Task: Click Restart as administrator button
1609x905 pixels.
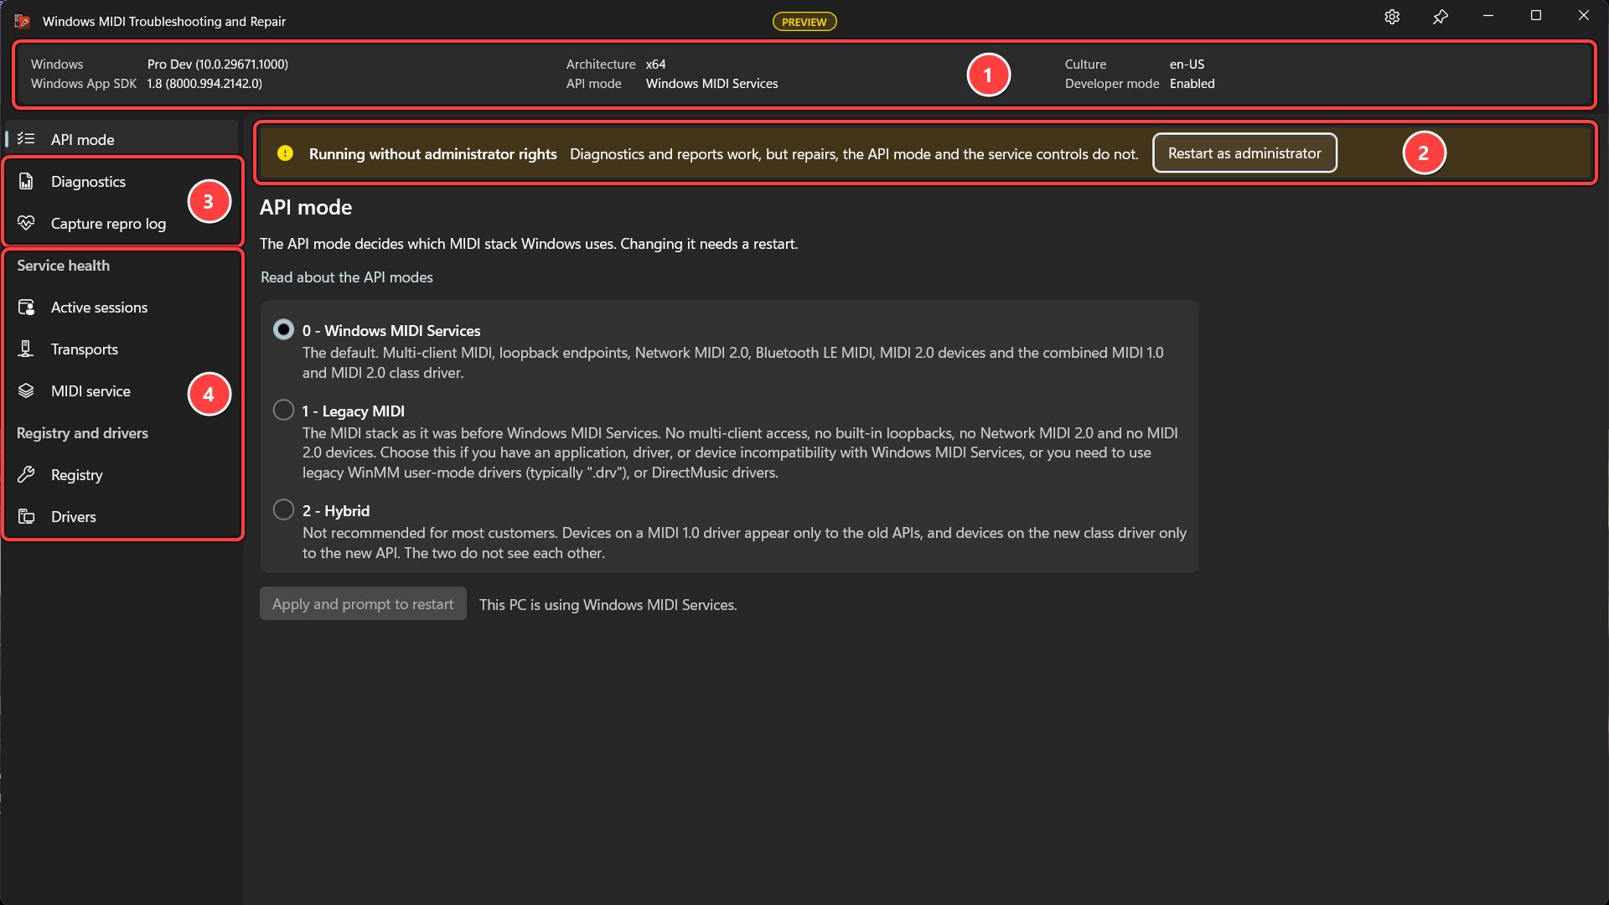Action: 1244,153
